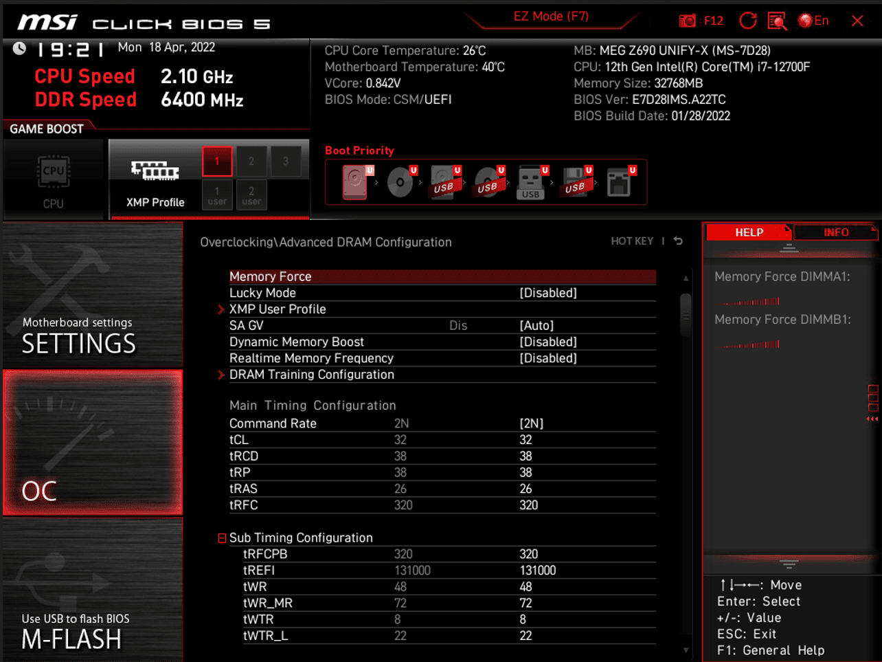Edit the tRAS value field
This screenshot has width=882, height=662.
525,489
